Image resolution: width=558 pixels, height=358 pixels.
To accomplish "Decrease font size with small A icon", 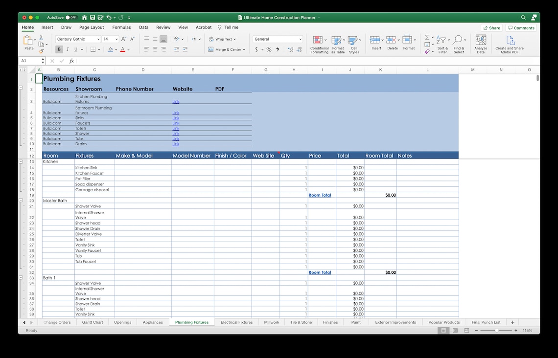I will click(132, 39).
